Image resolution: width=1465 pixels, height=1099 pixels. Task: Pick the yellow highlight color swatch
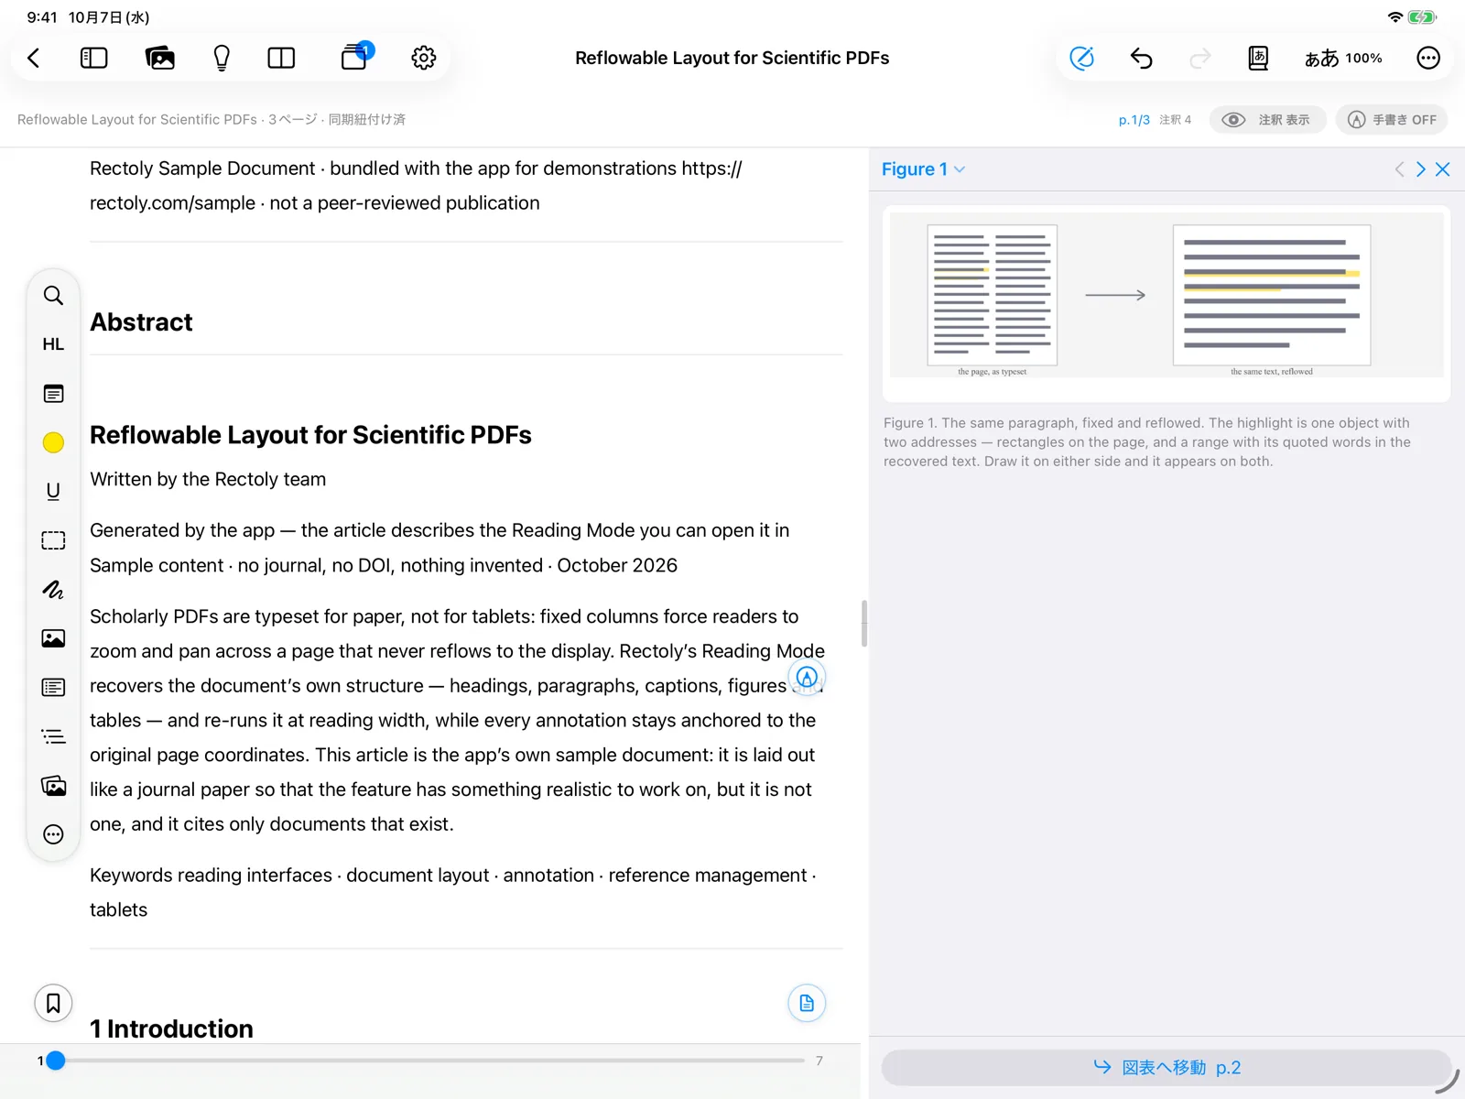(53, 442)
